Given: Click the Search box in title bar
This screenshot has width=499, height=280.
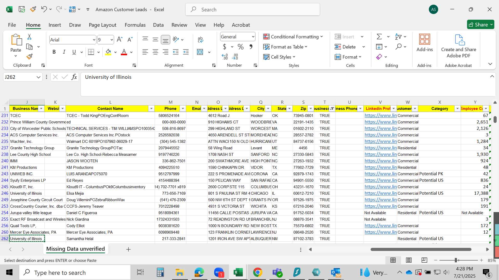Looking at the screenshot, I should (253, 10).
